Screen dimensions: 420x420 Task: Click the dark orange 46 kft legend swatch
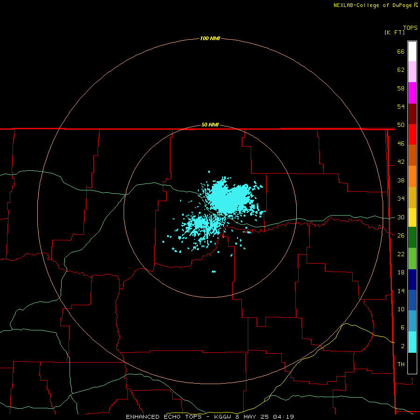pyautogui.click(x=412, y=155)
